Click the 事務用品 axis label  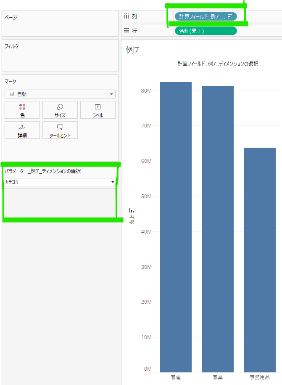(260, 377)
